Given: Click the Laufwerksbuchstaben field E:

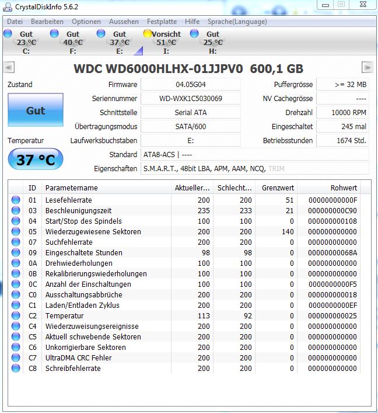Looking at the screenshot, I should [191, 140].
